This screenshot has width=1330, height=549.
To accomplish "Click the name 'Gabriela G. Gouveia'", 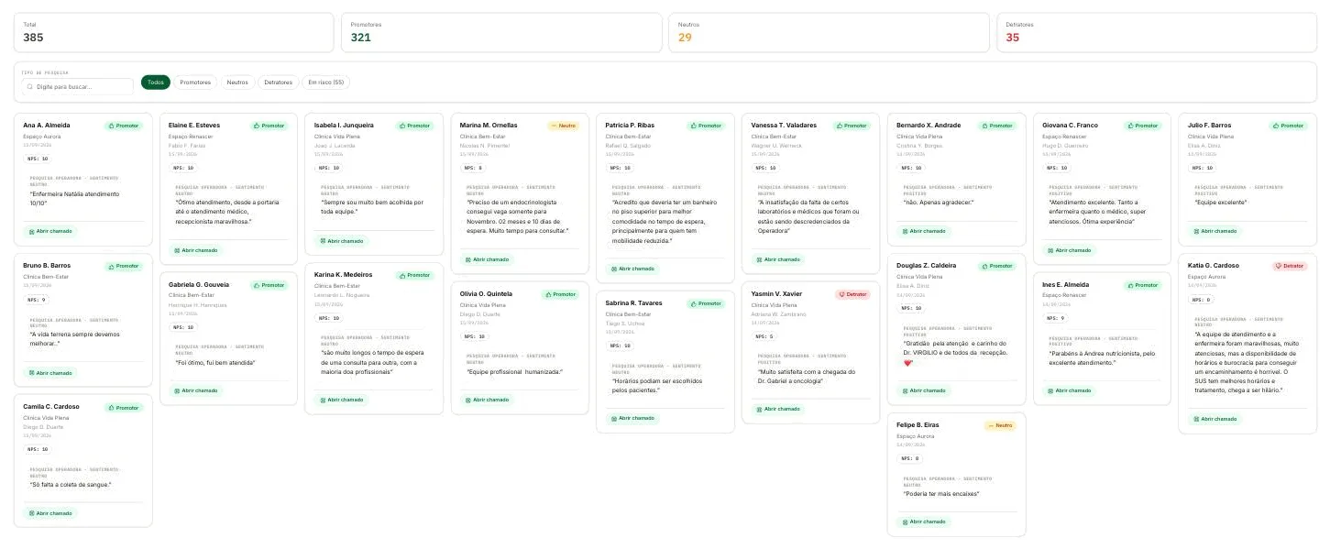I will tap(199, 284).
